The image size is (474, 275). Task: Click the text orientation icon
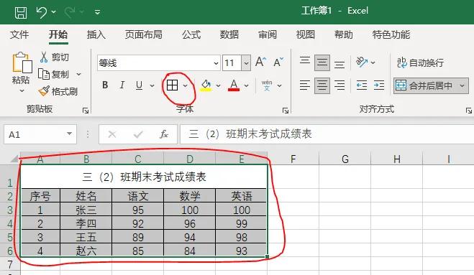(x=362, y=62)
